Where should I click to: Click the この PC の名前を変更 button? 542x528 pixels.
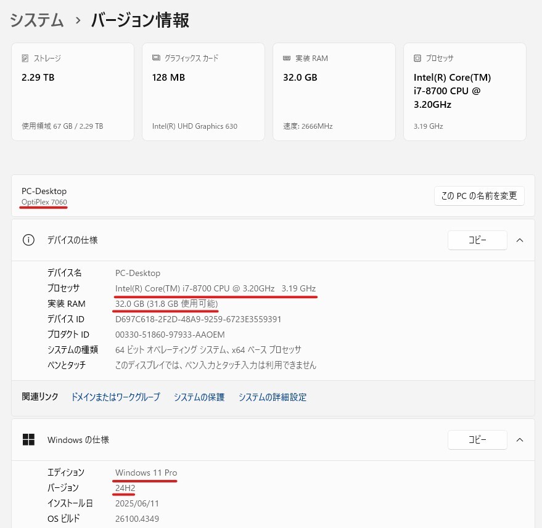point(479,196)
